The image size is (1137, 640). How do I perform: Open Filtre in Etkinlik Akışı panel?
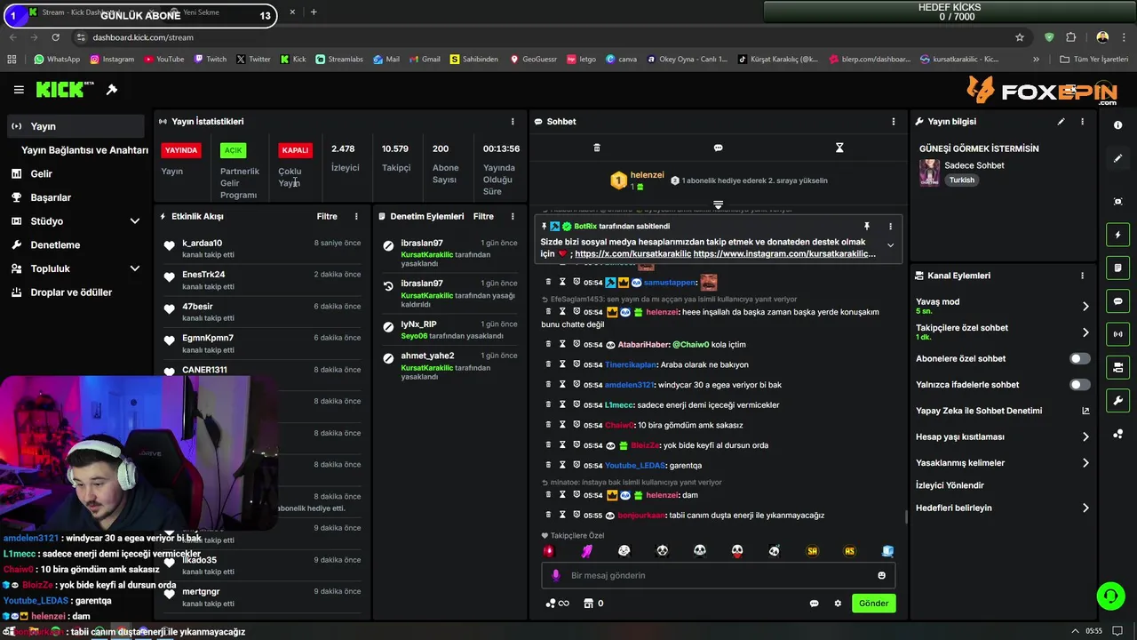327,216
